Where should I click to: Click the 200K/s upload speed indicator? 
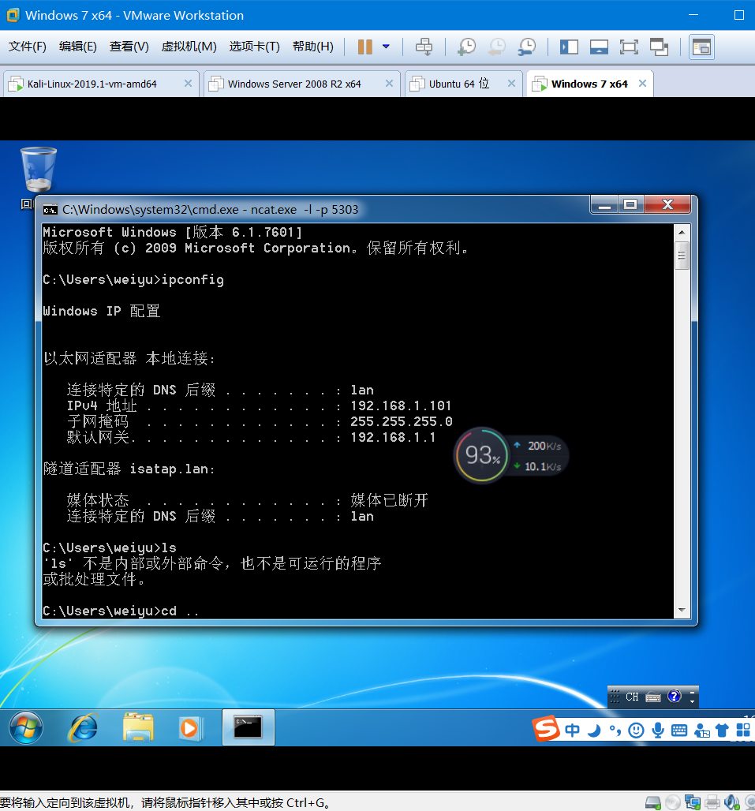(537, 445)
